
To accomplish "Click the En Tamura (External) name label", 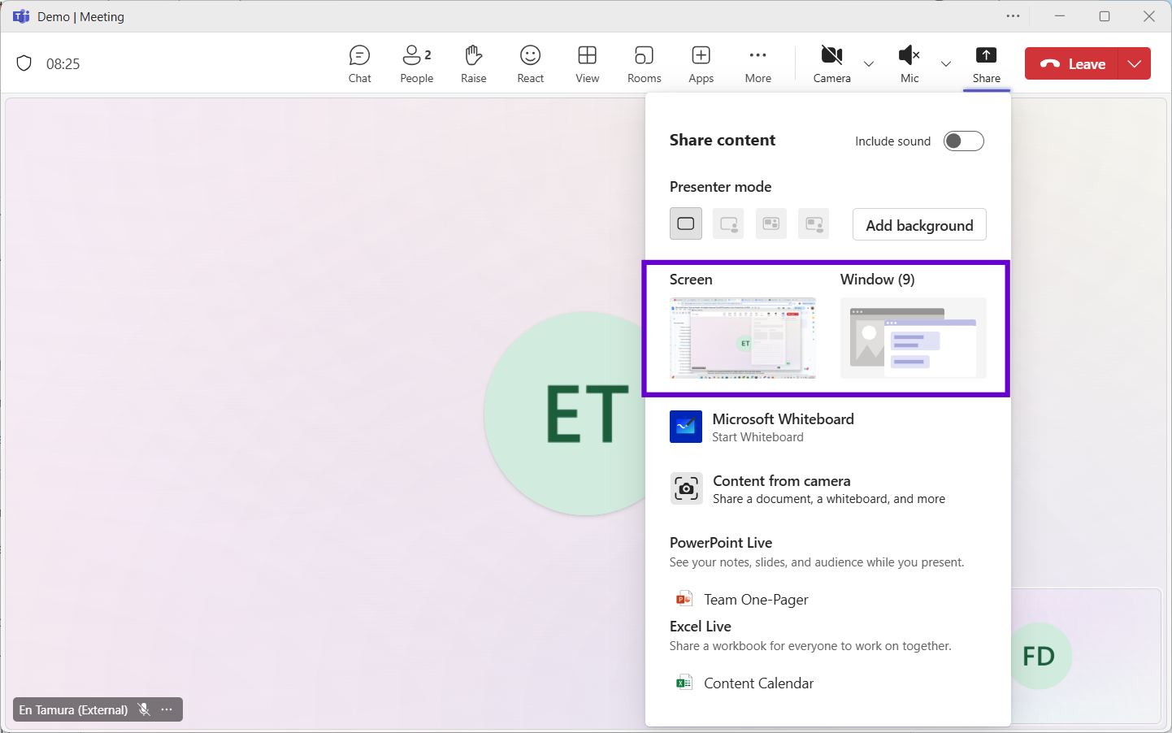I will pyautogui.click(x=73, y=709).
